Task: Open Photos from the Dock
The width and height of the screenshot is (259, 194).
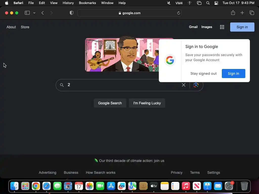Action: pyautogui.click(x=90, y=186)
